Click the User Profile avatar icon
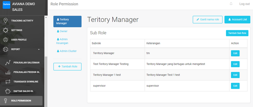Screen dimensions: 253x107 5,40
